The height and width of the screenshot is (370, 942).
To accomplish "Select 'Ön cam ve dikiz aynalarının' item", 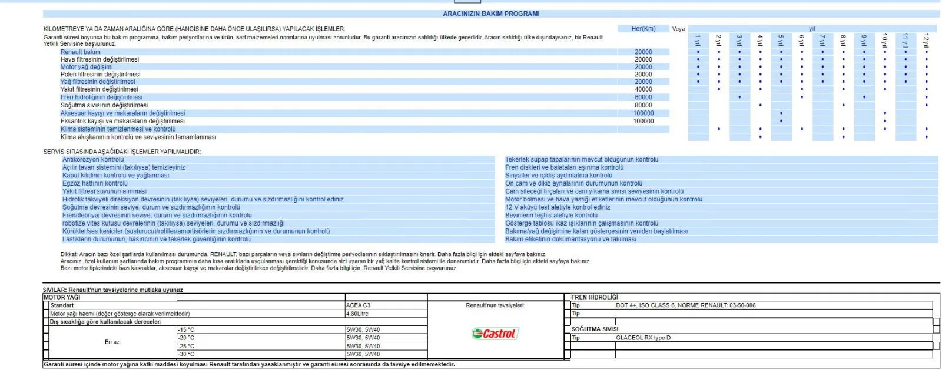I will point(573,183).
